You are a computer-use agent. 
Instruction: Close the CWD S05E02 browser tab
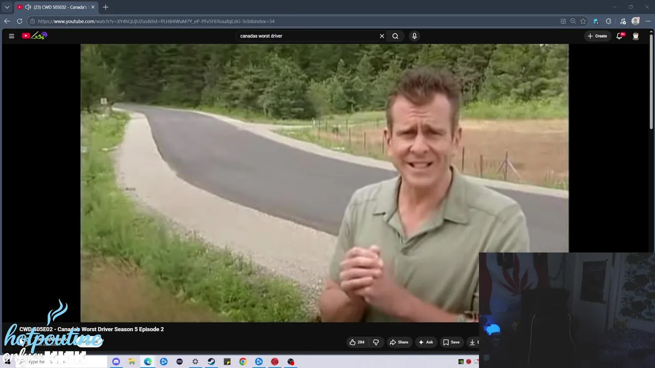pos(93,7)
